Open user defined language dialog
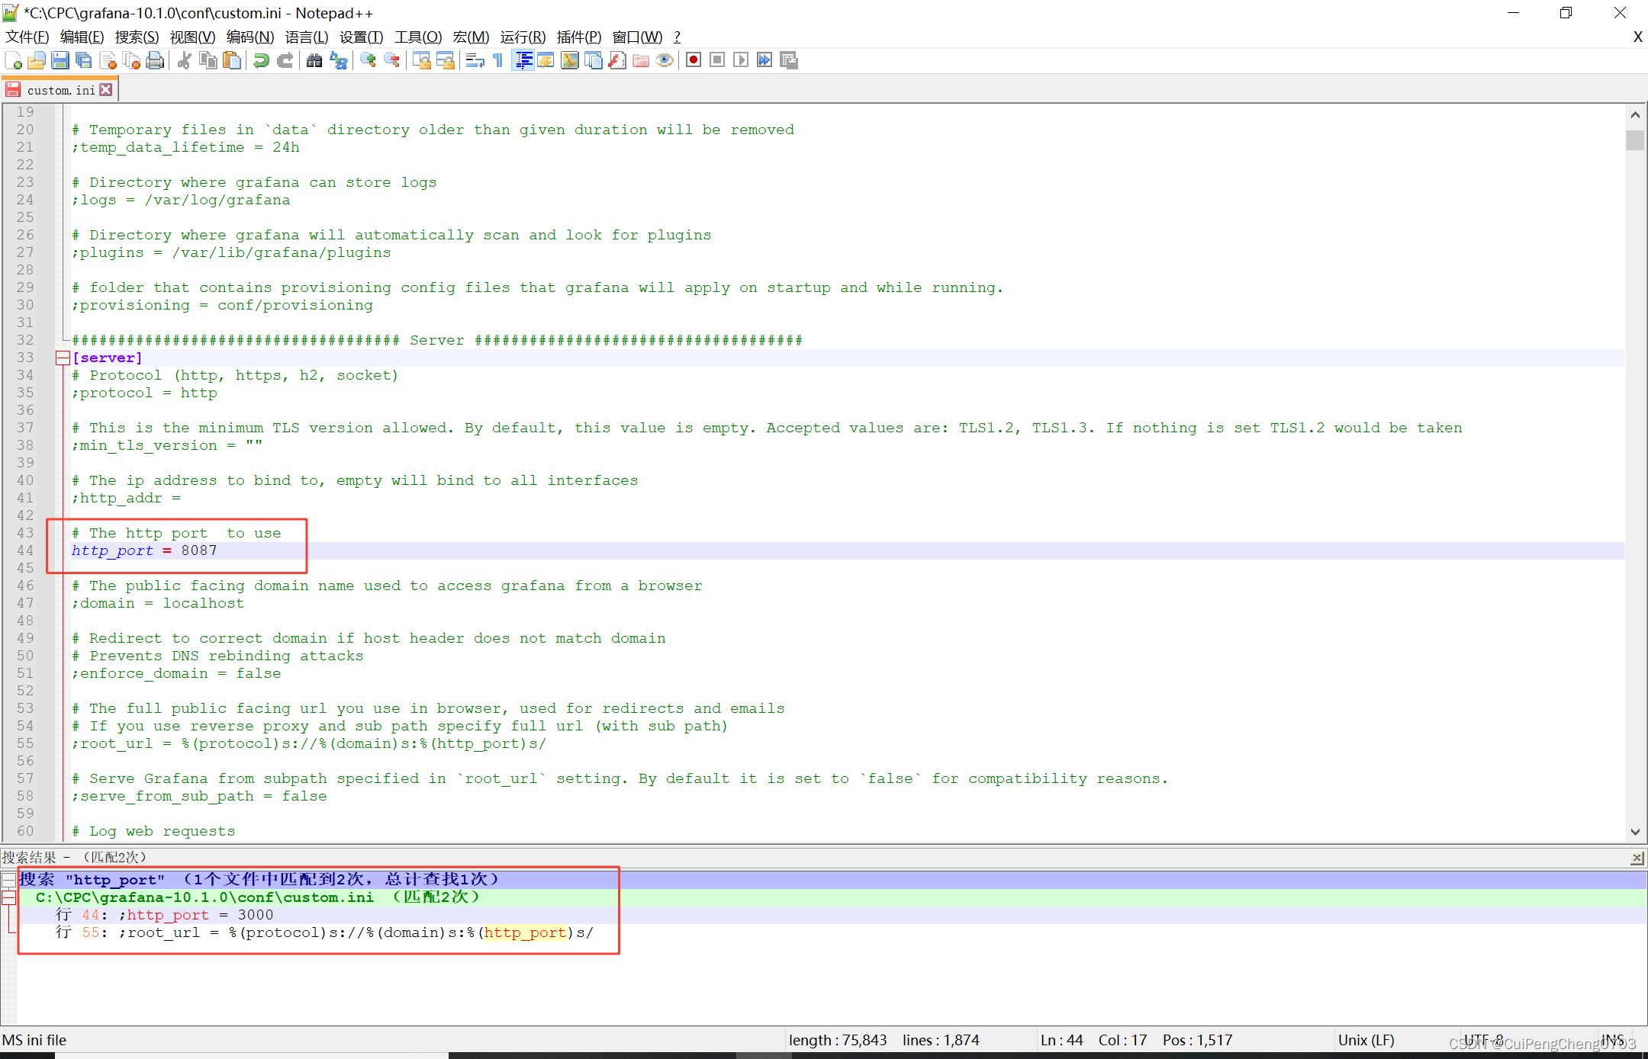Image resolution: width=1648 pixels, height=1059 pixels. pyautogui.click(x=546, y=60)
